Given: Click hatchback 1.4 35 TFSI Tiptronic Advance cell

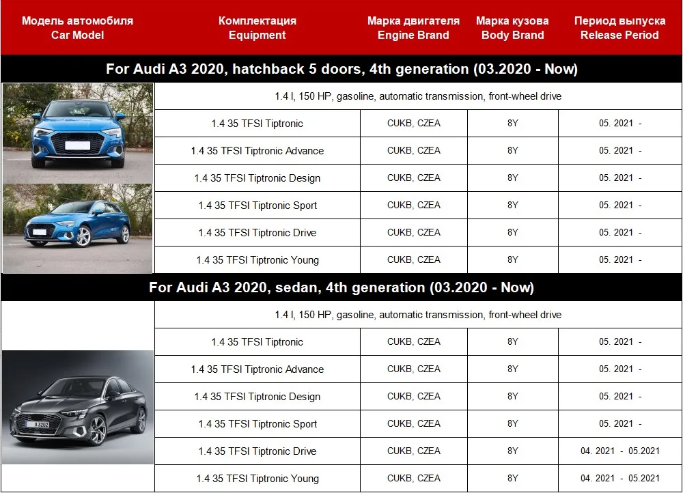Looking at the screenshot, I should point(257,151).
